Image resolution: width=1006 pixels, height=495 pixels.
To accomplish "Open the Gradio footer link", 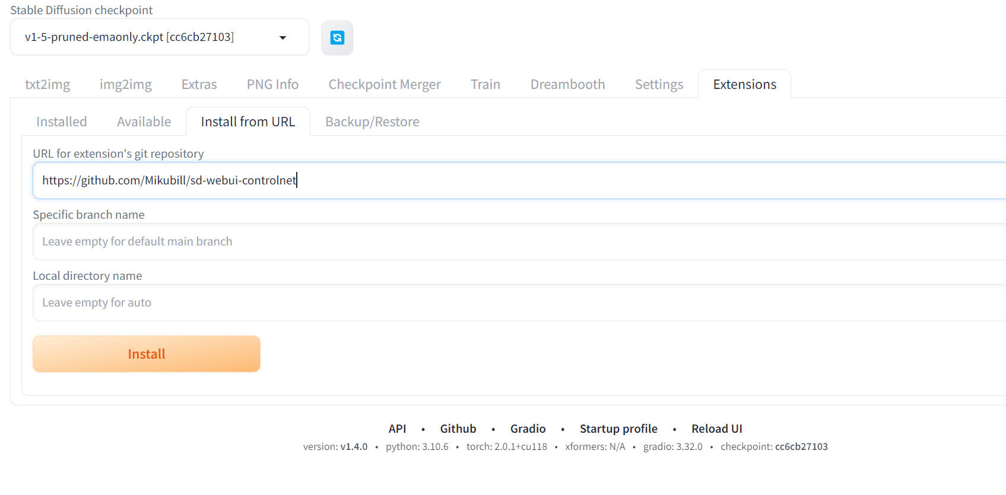I will tap(528, 429).
